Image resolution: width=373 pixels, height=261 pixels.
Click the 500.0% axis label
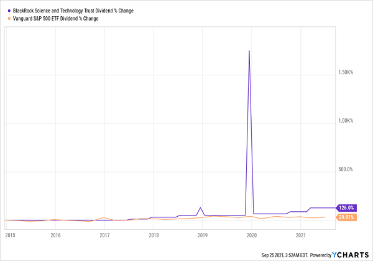[346, 169]
